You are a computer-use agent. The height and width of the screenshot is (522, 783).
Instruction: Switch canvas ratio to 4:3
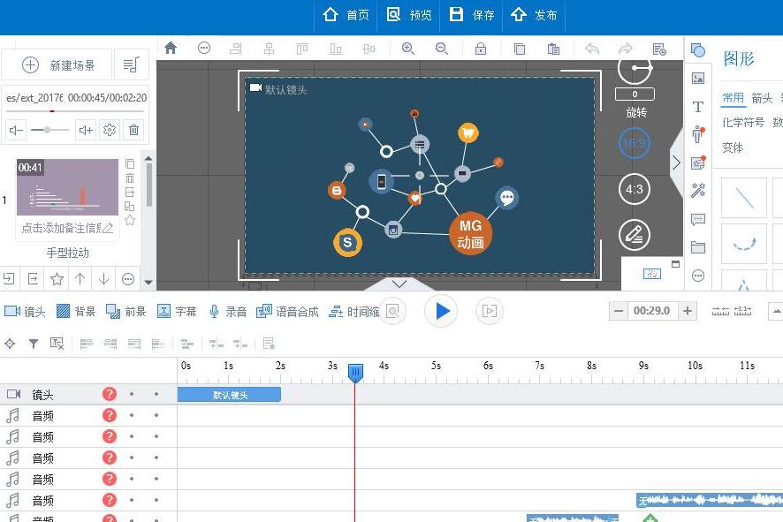pos(634,188)
